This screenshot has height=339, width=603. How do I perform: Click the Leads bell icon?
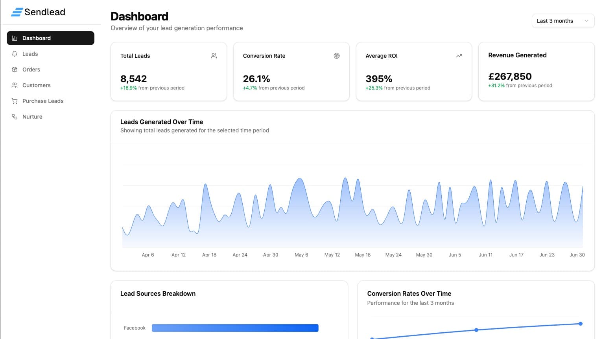(15, 54)
